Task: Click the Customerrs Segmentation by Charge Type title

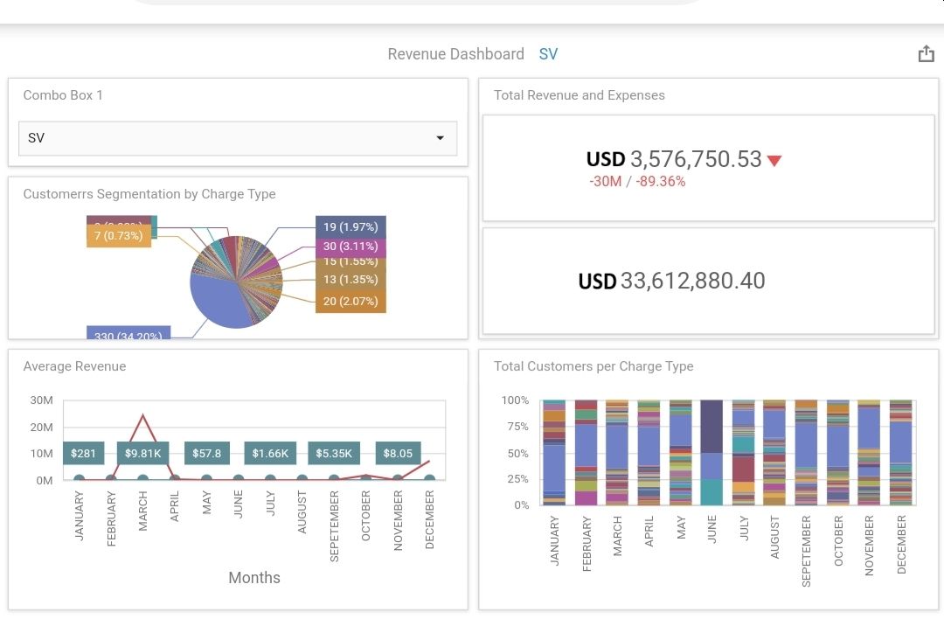Action: pos(149,194)
